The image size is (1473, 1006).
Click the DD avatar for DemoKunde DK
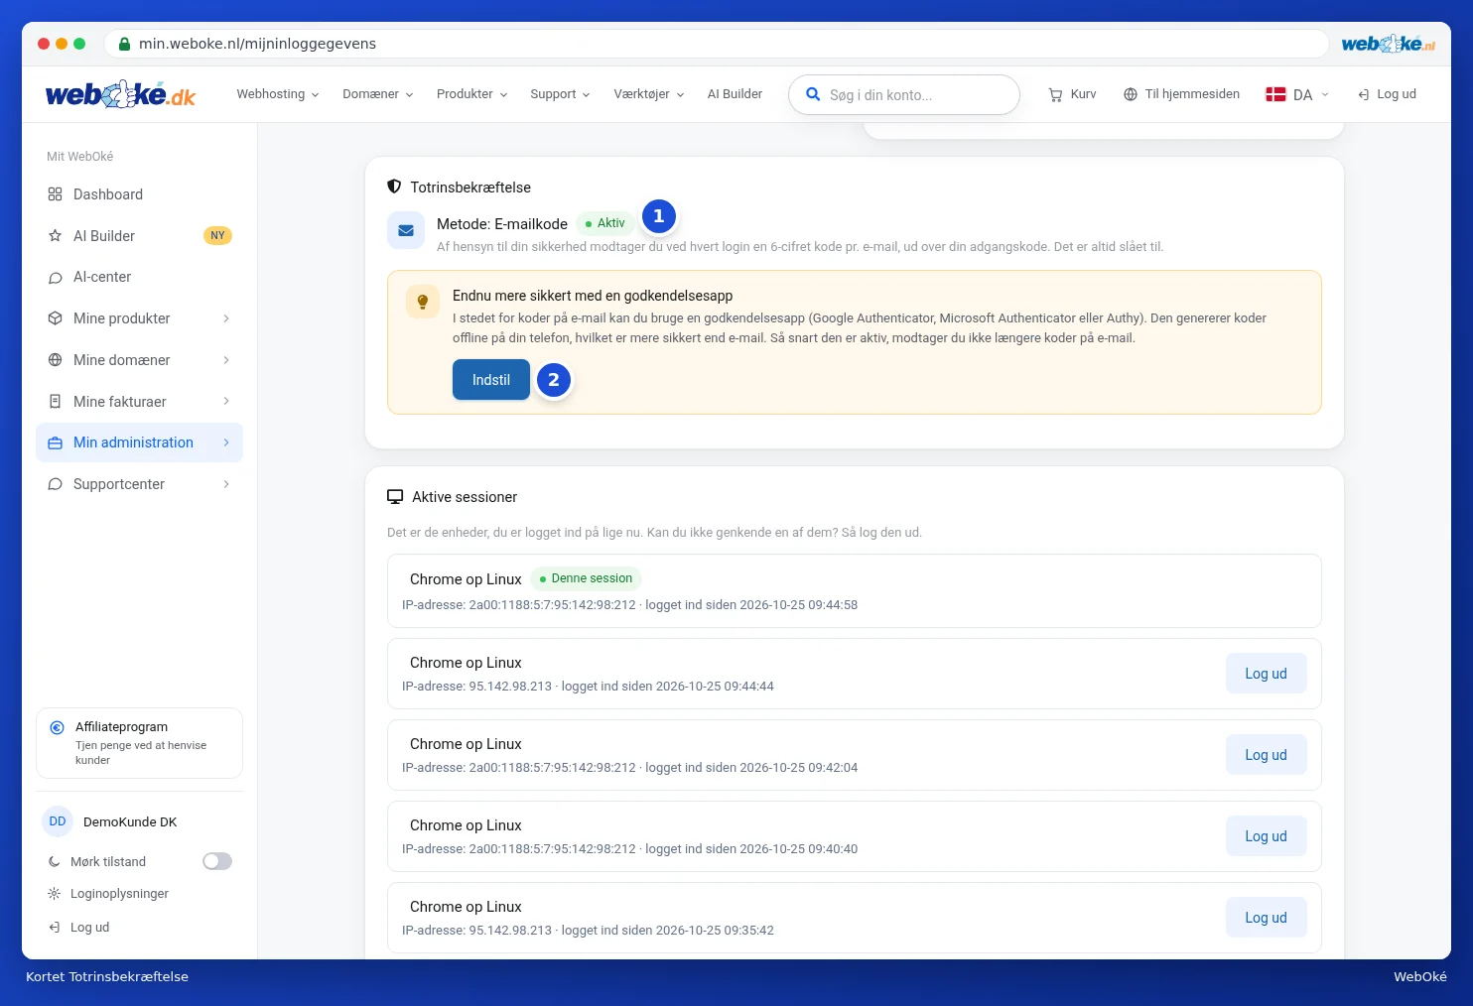point(58,821)
